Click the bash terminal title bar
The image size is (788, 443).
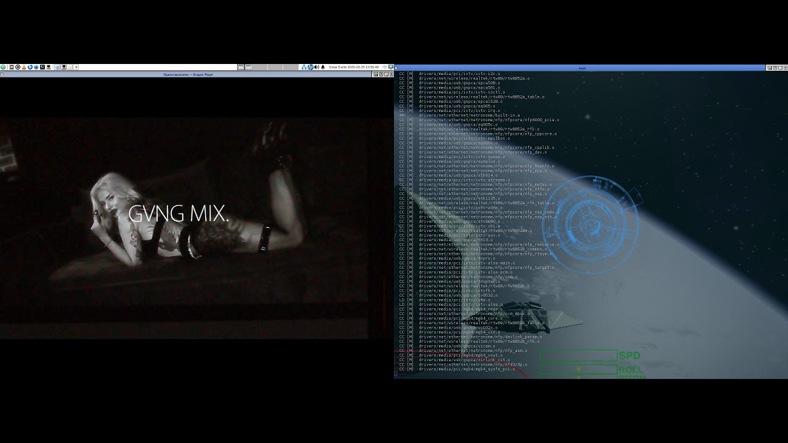(582, 68)
